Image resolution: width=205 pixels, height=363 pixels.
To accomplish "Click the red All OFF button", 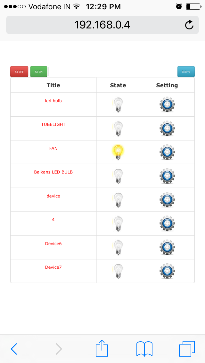I will (x=19, y=72).
